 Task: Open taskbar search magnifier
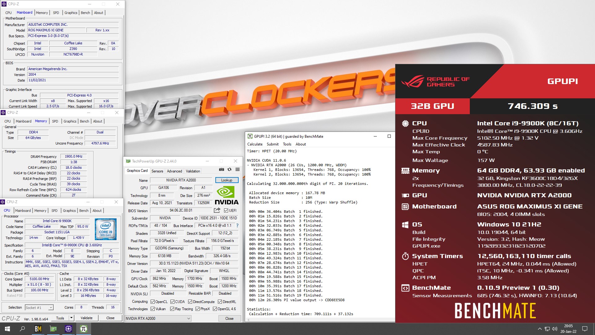22,329
